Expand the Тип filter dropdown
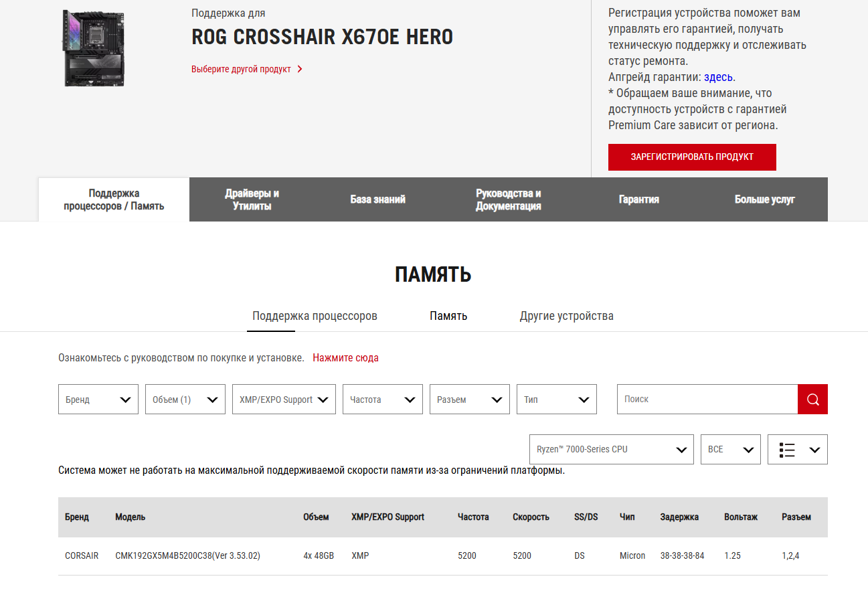This screenshot has width=868, height=611. click(x=557, y=400)
